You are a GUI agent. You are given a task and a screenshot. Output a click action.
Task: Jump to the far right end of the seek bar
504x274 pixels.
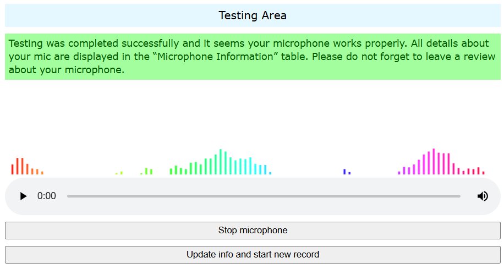pyautogui.click(x=459, y=196)
